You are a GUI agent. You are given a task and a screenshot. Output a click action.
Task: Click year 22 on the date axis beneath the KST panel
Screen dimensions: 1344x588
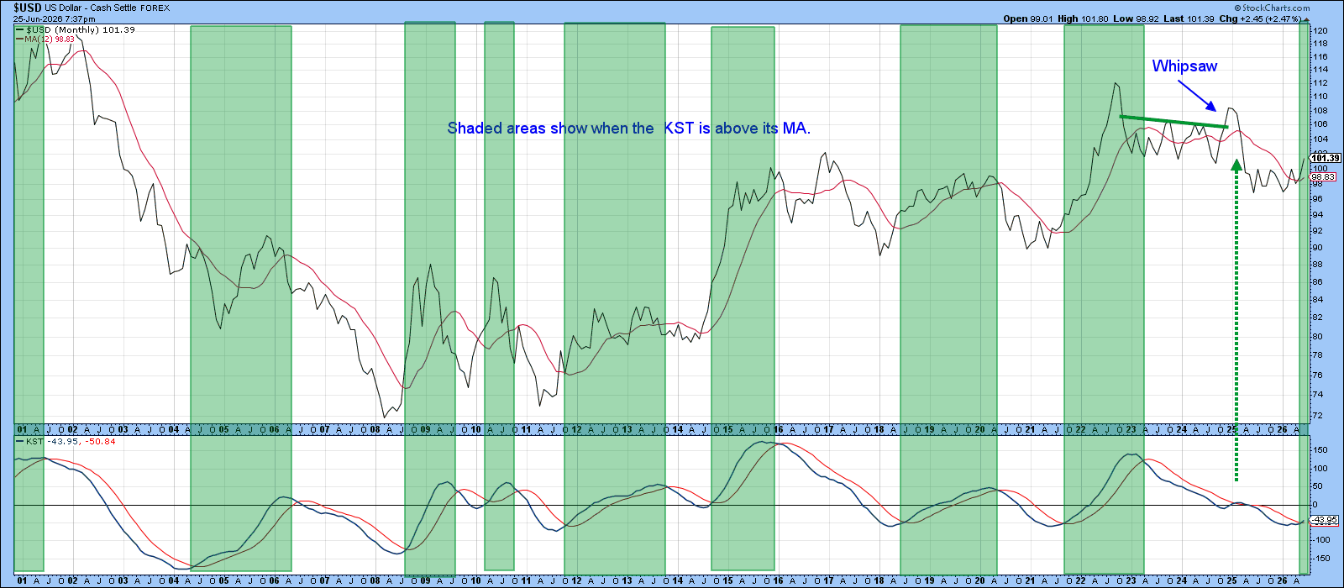[x=1081, y=580]
